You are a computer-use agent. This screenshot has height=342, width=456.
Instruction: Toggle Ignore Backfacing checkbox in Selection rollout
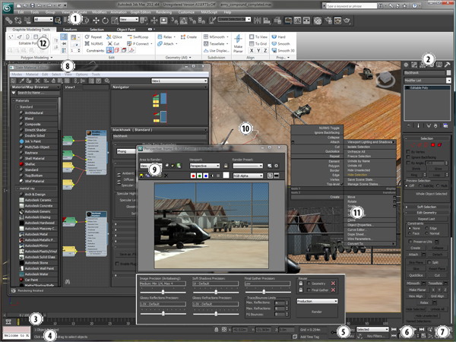click(409, 156)
